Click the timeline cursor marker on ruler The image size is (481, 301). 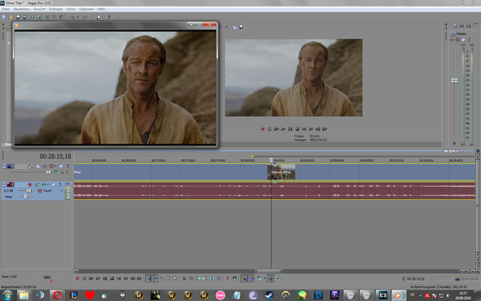click(x=271, y=160)
